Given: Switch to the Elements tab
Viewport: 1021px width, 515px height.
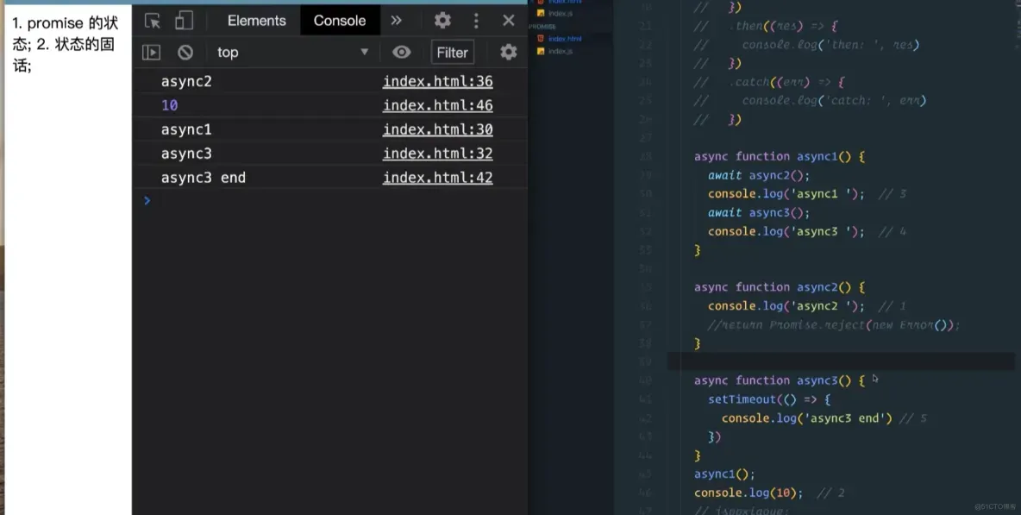Looking at the screenshot, I should coord(256,21).
